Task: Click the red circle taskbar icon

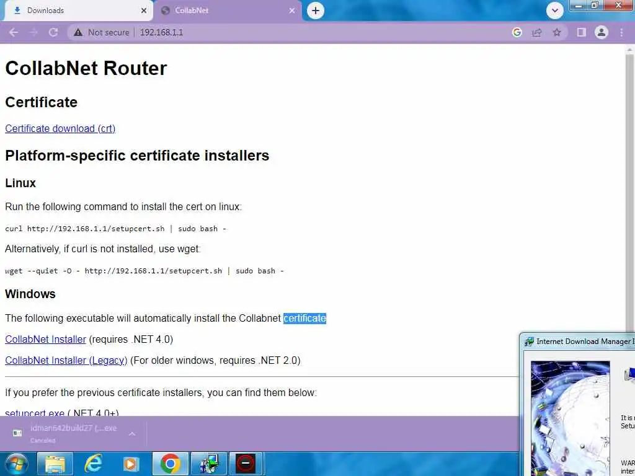Action: pyautogui.click(x=246, y=464)
